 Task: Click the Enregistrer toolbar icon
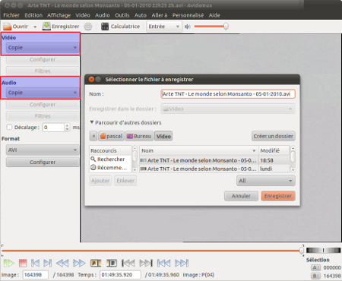(46, 27)
